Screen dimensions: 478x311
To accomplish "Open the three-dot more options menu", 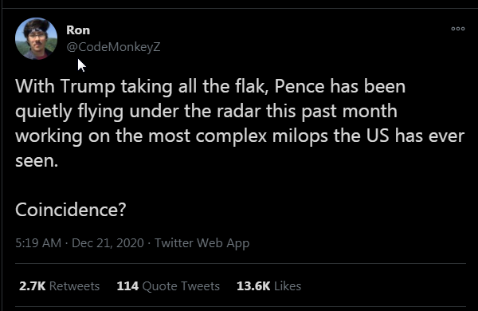I will (458, 29).
